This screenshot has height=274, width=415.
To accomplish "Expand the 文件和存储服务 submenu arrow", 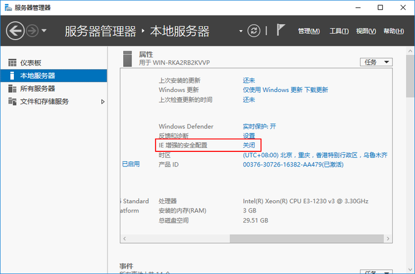I will tap(103, 102).
